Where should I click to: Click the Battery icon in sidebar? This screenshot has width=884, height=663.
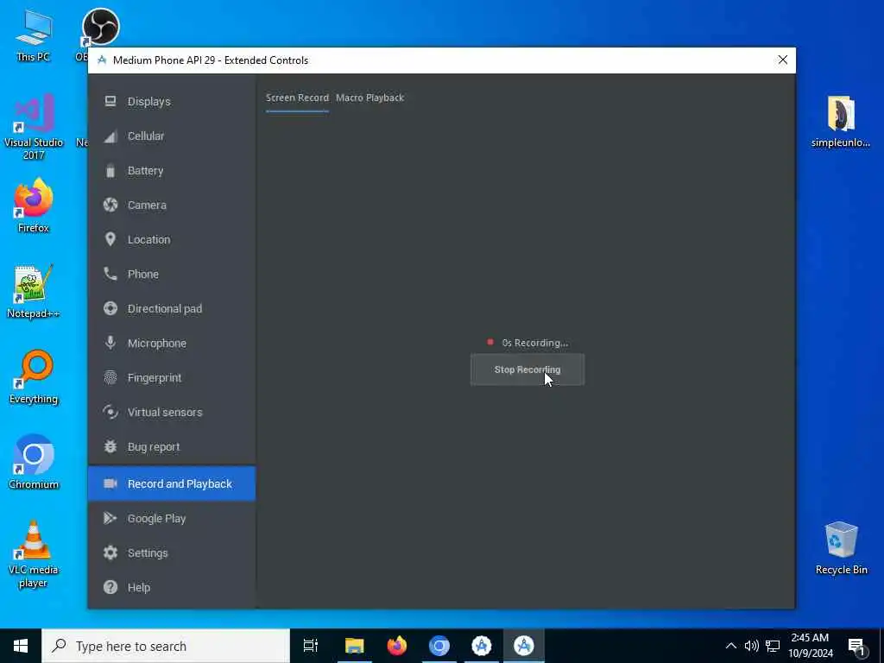[x=110, y=170]
